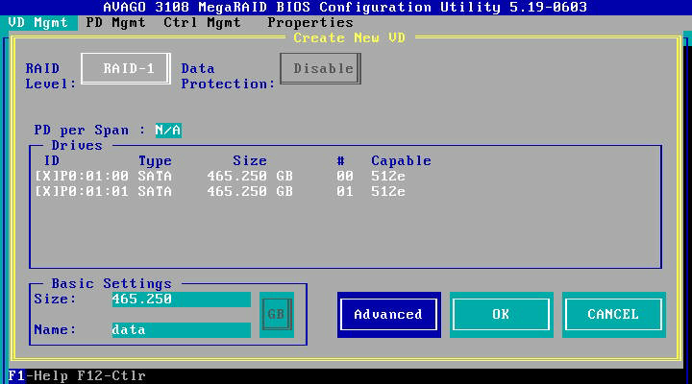Dismiss dialog with CANCEL button
Viewport: 692px width, 384px height.
614,315
